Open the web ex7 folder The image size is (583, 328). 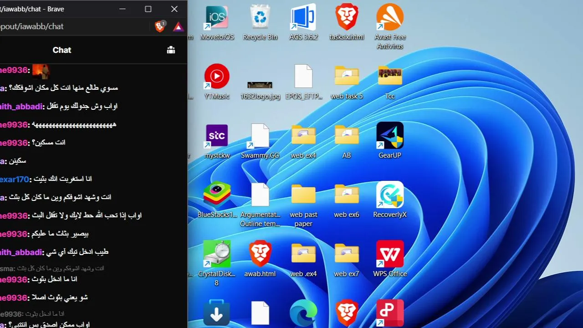(x=347, y=260)
